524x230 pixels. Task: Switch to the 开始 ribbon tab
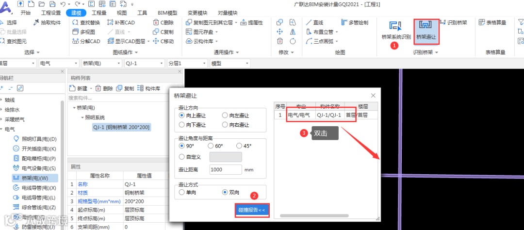pos(26,13)
